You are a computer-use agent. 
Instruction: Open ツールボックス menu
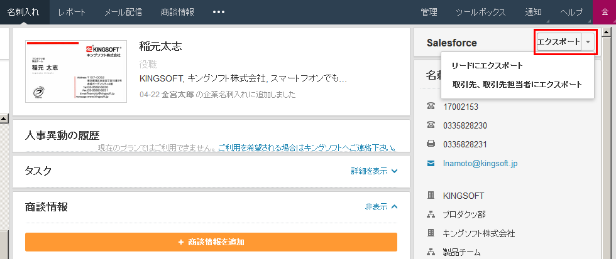point(480,12)
